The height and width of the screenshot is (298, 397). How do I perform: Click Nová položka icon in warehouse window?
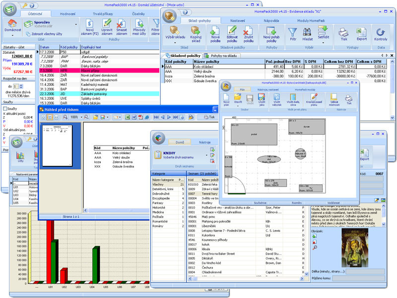[215, 30]
